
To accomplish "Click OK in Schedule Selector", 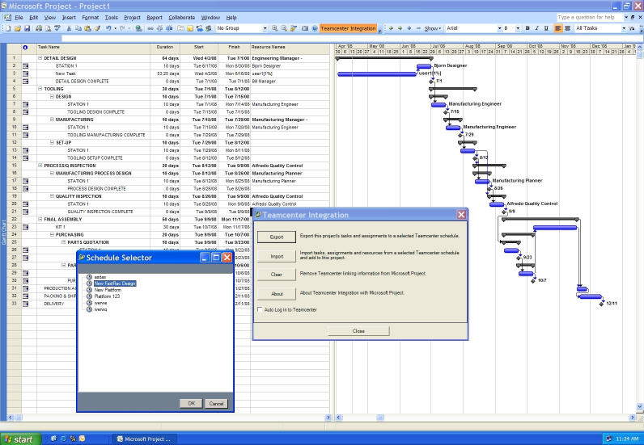I will [x=191, y=404].
